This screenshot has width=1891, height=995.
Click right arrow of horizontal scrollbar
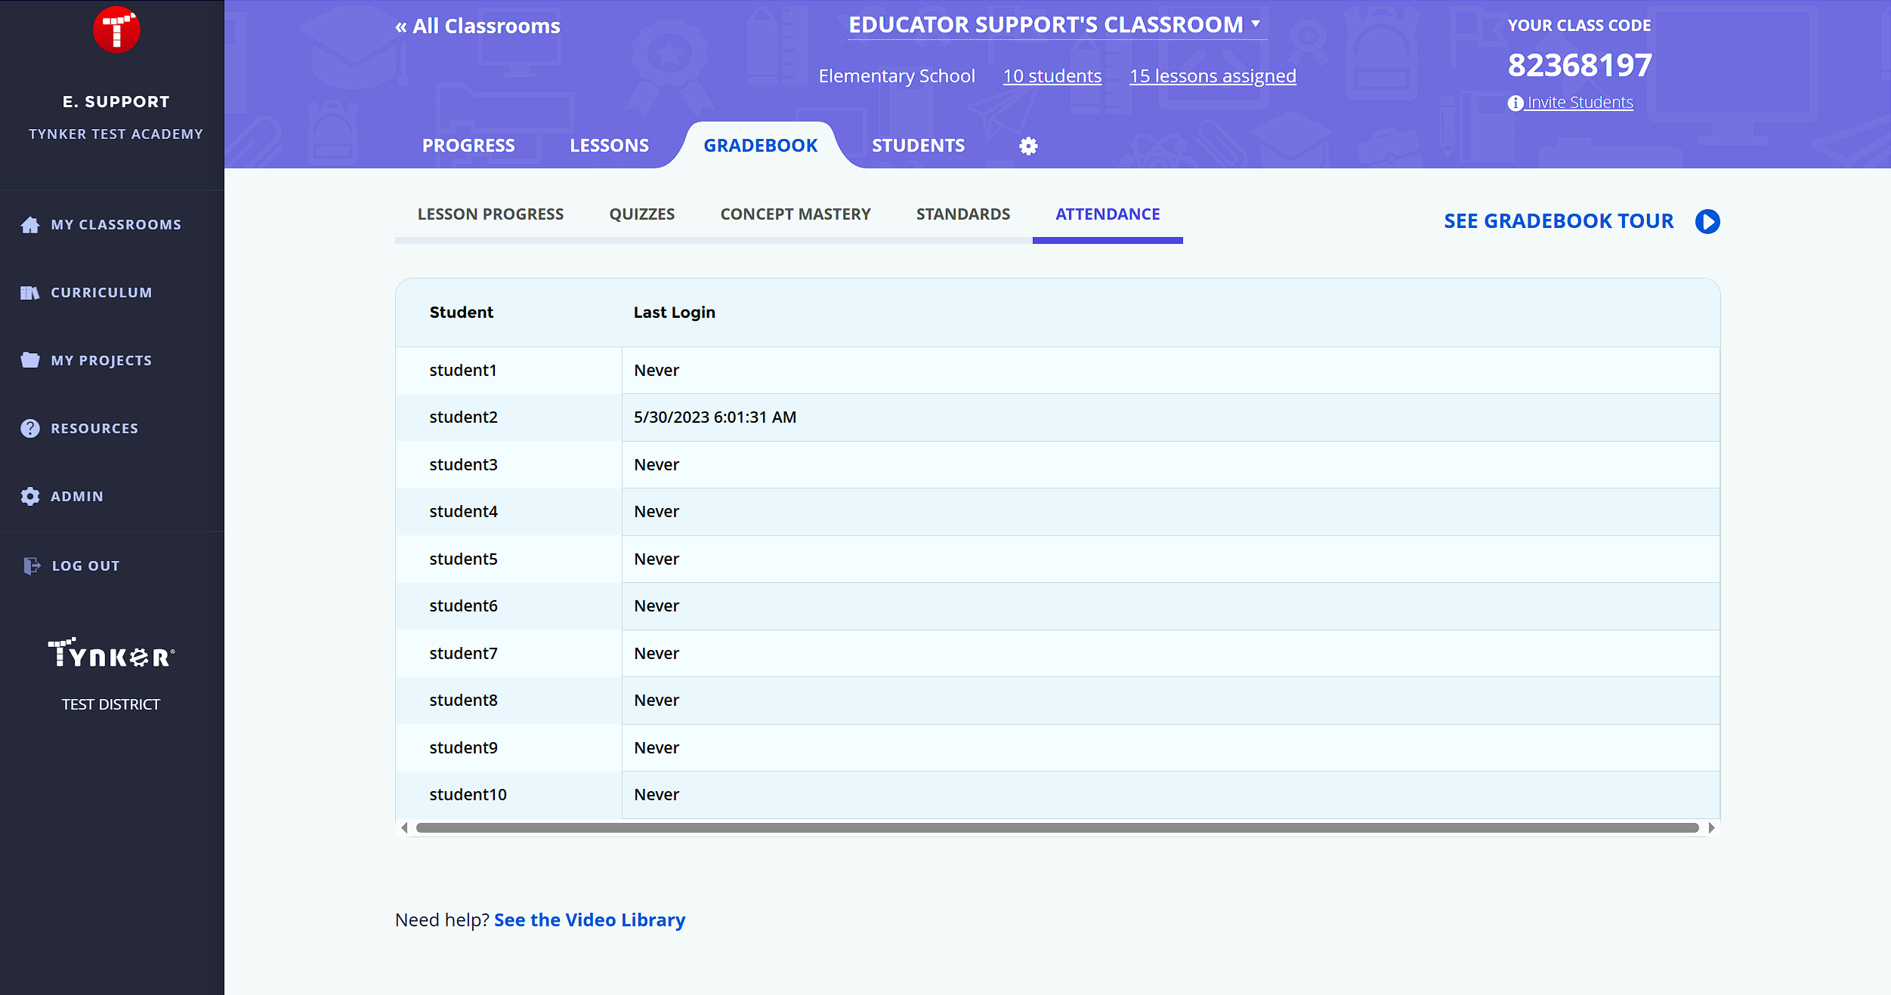1711,828
